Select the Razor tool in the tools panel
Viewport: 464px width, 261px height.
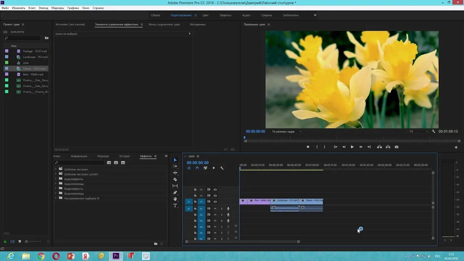point(175,179)
